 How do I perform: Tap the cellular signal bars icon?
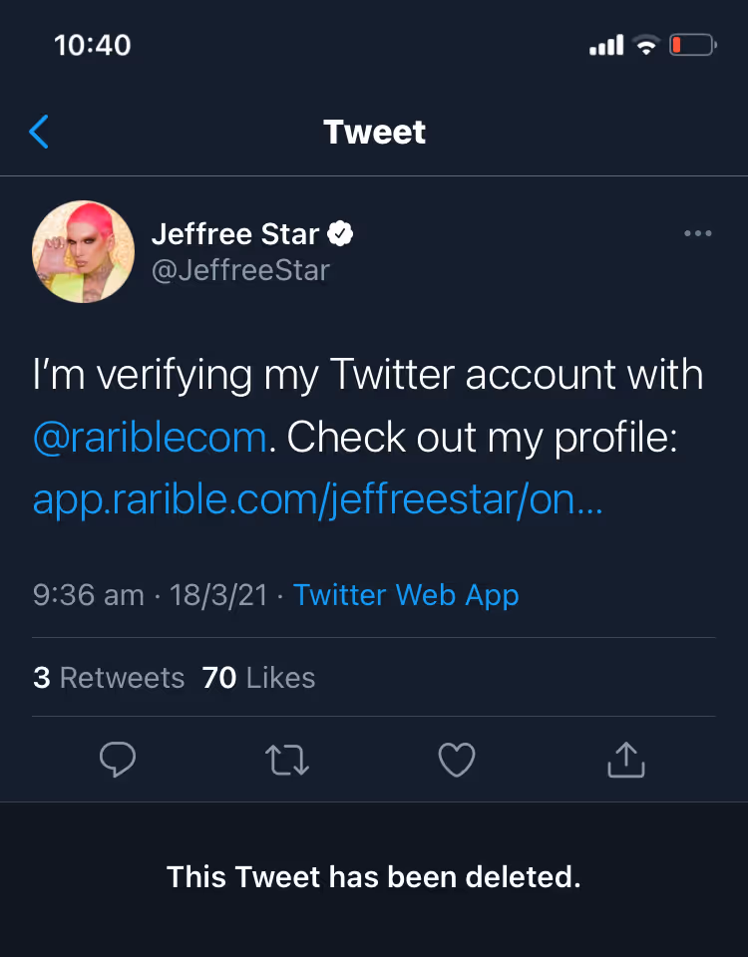pos(606,45)
